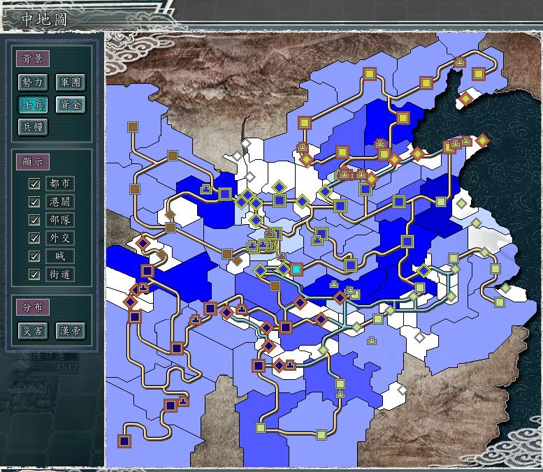Select small unframed gate icon in dark-blue central province

pos(334,284)
